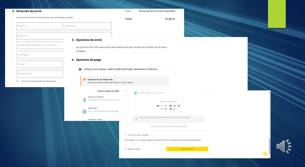Click the yellow Realizar el pedido button
This screenshot has height=167, width=305.
point(187,149)
